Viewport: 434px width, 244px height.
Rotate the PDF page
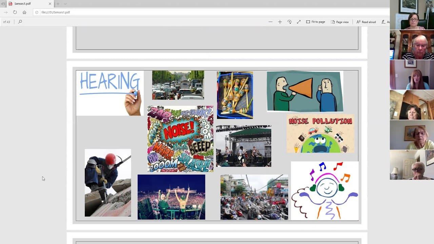(x=289, y=22)
